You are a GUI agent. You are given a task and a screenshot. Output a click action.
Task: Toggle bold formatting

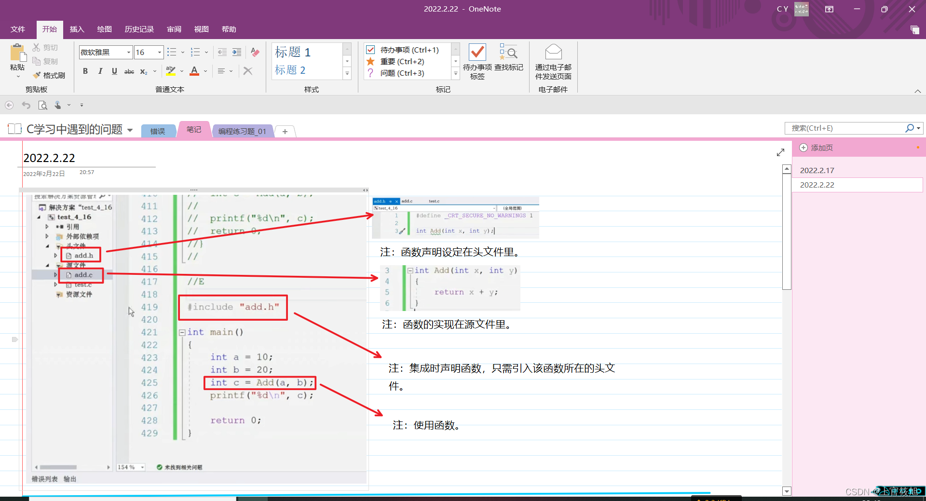coord(85,71)
